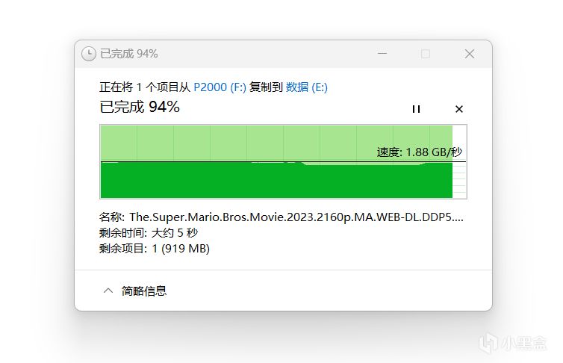Minimize the copy progress dialog
Image resolution: width=563 pixels, height=363 pixels.
(382, 54)
